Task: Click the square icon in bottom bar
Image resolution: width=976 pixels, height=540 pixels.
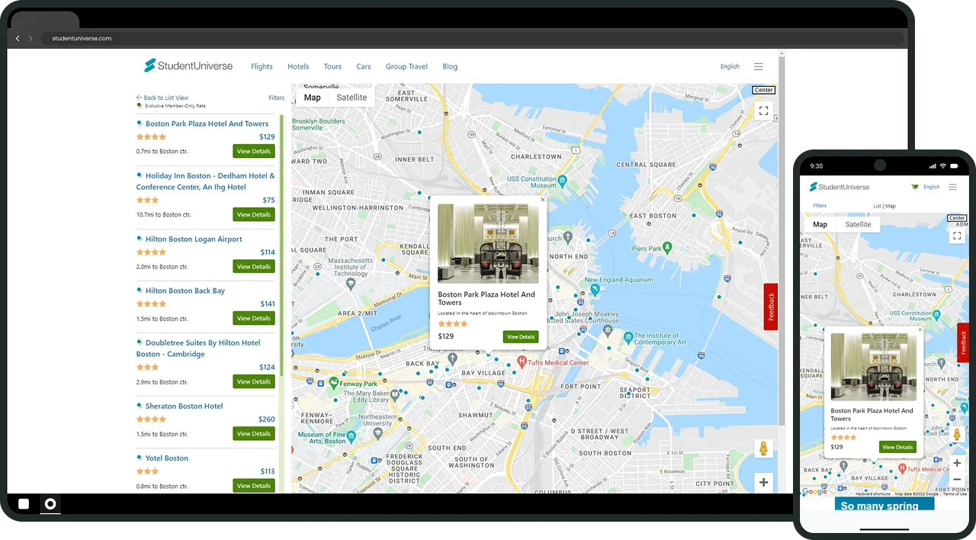Action: pyautogui.click(x=24, y=503)
